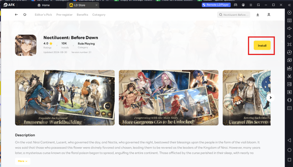Click the Remote LDPlayer button
293x167 pixels.
tap(216, 5)
